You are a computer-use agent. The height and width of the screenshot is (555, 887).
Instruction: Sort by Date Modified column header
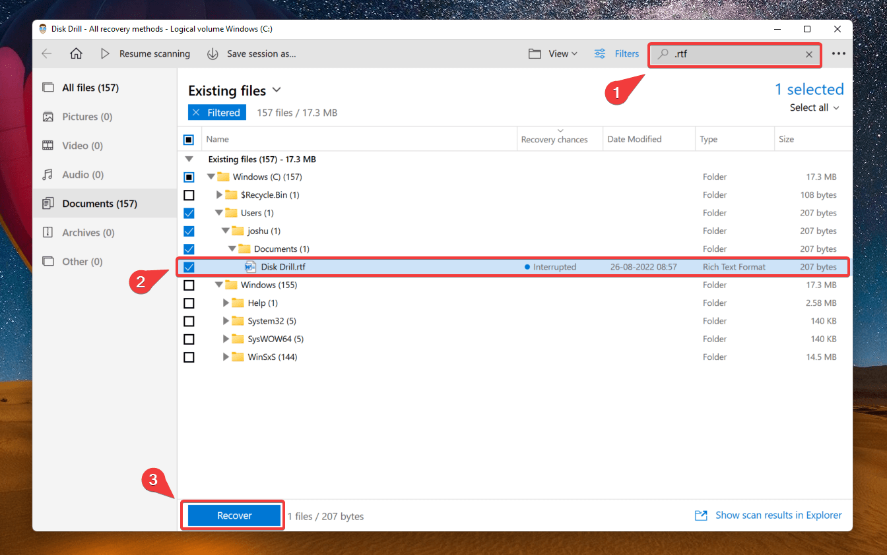coord(634,139)
